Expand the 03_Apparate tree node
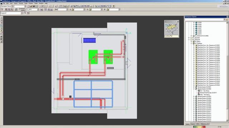 point(189,38)
